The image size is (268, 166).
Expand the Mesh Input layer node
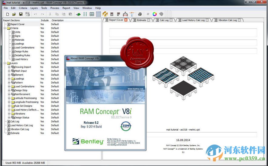9,71
